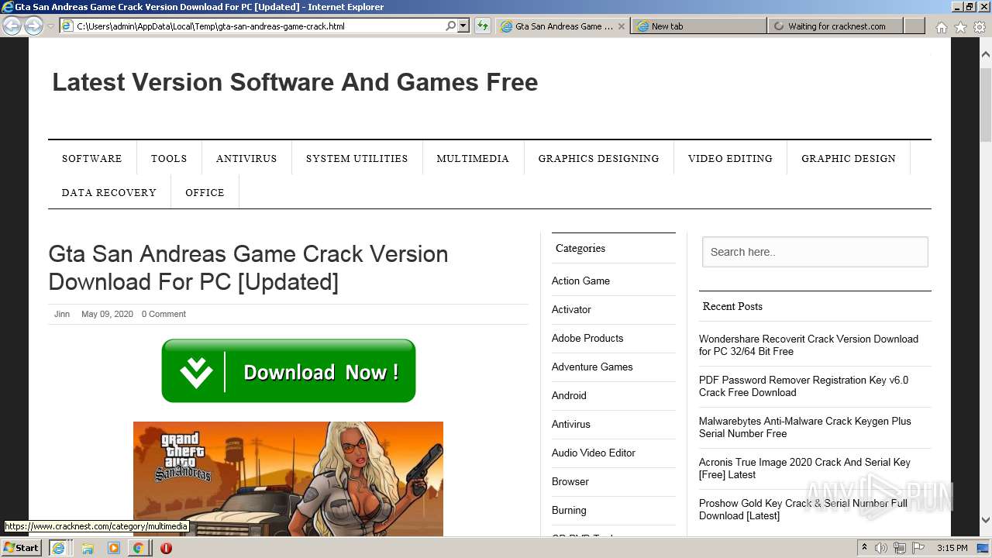Viewport: 992px width, 558px height.
Task: Open the GRAPHICS DESIGNING menu item
Action: click(598, 158)
